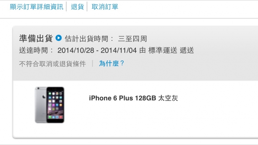This screenshot has width=258, height=145.
Task: Click the 遞送 text after 標準運送
Action: tap(187, 50)
